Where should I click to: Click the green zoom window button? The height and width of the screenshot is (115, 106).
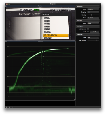[10, 4]
